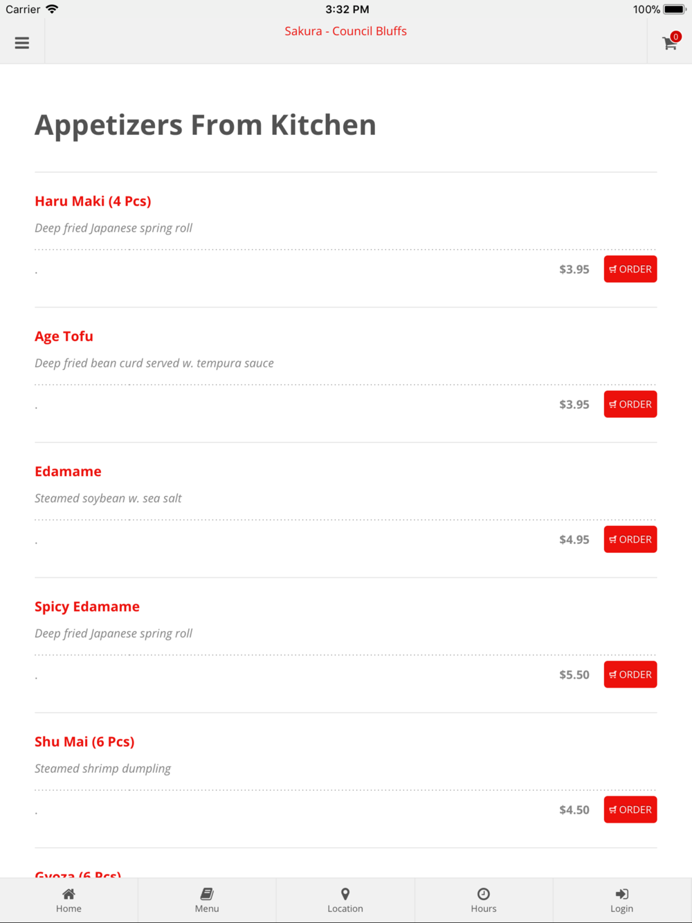Tap the Hours clock icon
The height and width of the screenshot is (923, 692).
click(x=484, y=894)
